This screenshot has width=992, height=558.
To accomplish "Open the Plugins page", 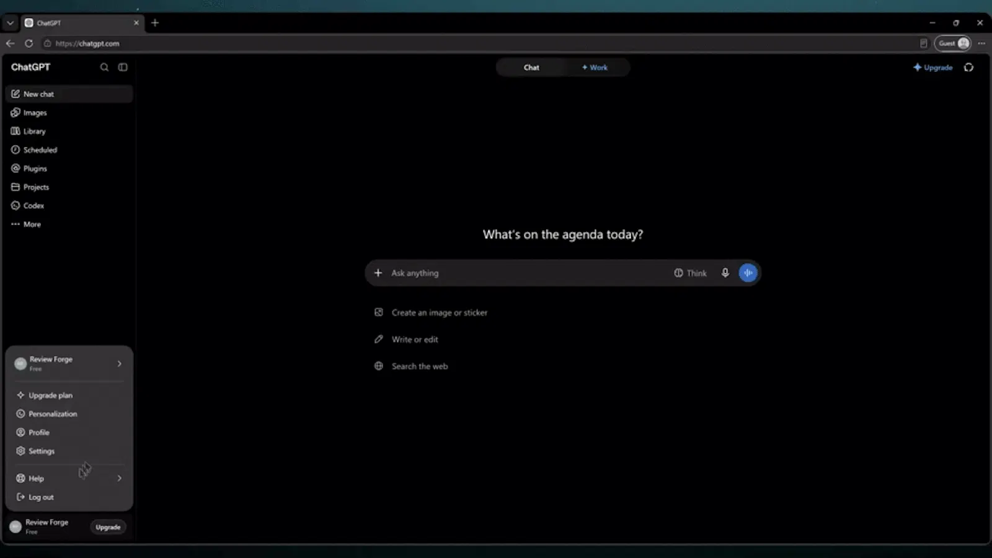I will point(69,169).
